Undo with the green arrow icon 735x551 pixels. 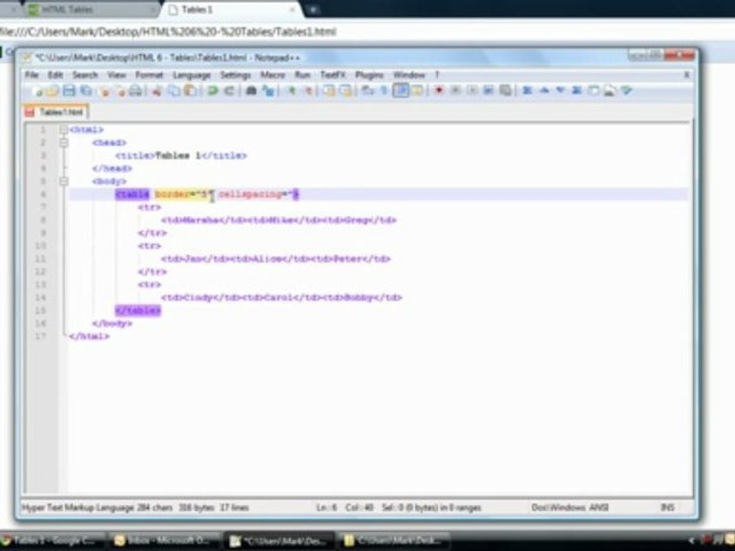212,90
